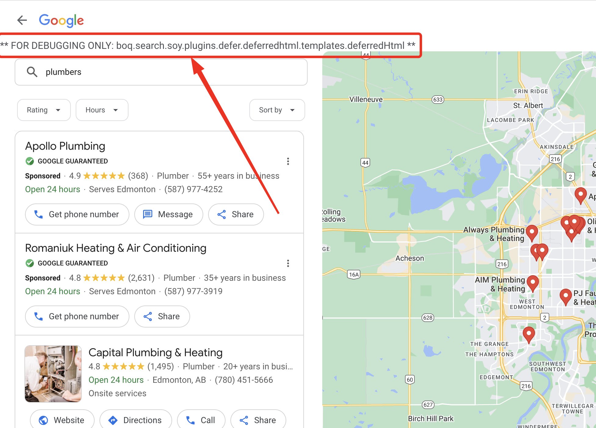Call Capital Plumbing & Heating
Screen dimensions: 596x428
[x=201, y=420]
